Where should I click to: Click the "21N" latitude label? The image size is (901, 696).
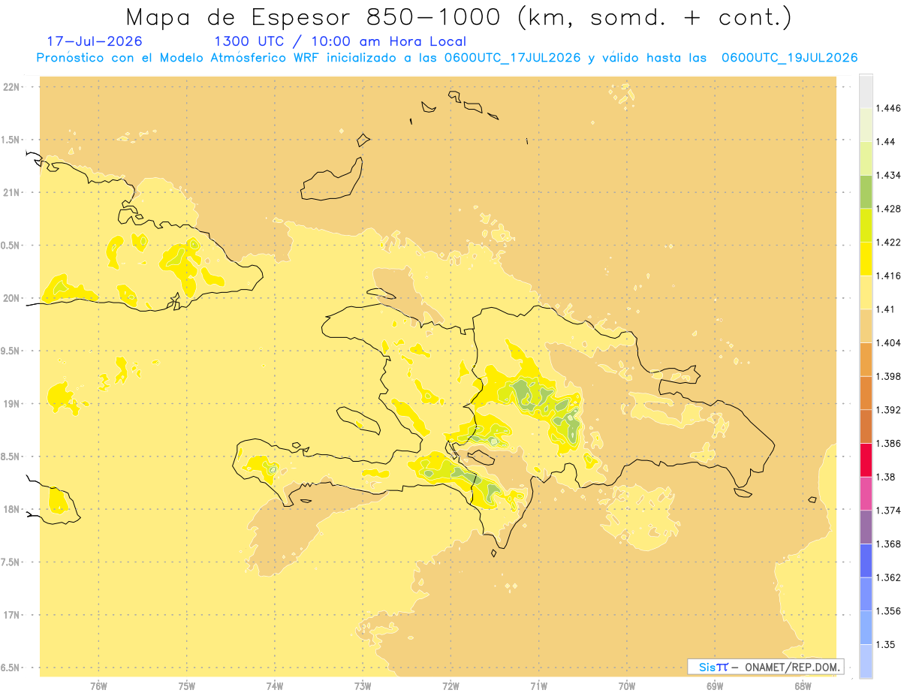11,192
